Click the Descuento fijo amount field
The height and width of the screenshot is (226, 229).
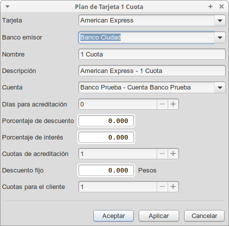106,170
